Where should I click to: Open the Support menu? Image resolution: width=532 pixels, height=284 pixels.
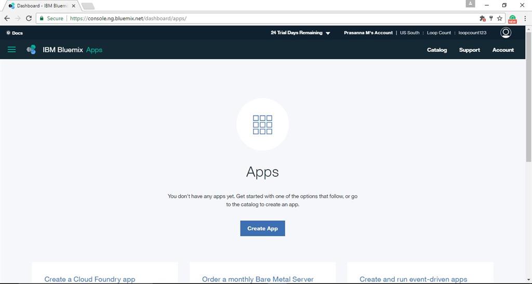(x=469, y=50)
